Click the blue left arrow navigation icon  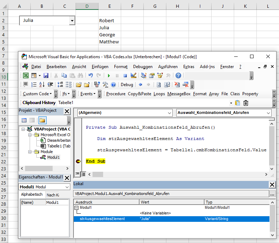(141, 85)
